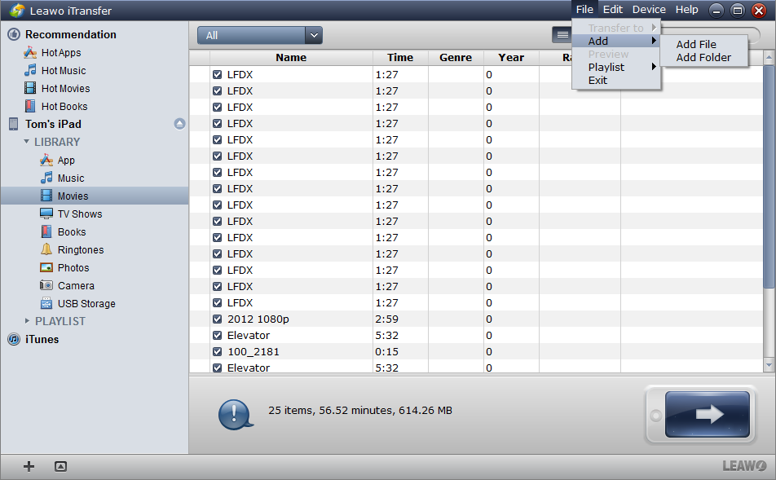Open the Recommendation section icon
This screenshot has height=480, width=776.
pyautogui.click(x=14, y=34)
